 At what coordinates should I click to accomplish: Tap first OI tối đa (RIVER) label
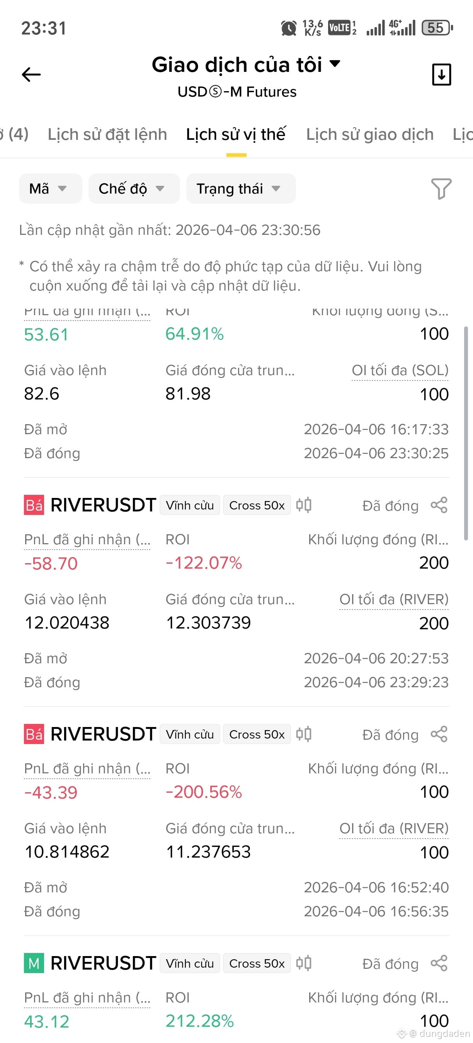(394, 600)
